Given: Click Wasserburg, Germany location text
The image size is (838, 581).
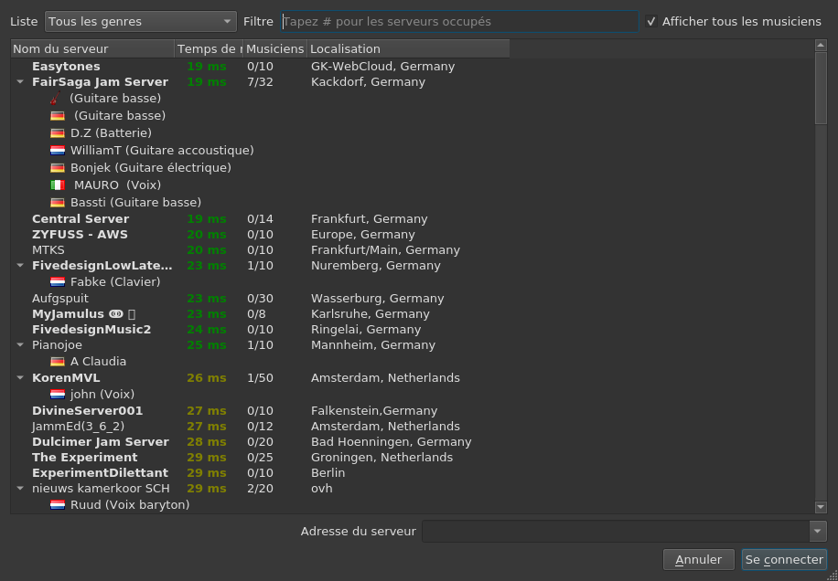Looking at the screenshot, I should pyautogui.click(x=377, y=298).
